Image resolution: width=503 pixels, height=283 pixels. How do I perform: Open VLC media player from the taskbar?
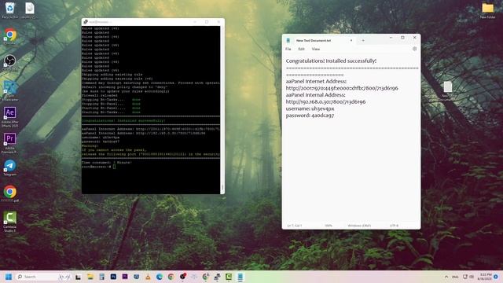point(148,277)
